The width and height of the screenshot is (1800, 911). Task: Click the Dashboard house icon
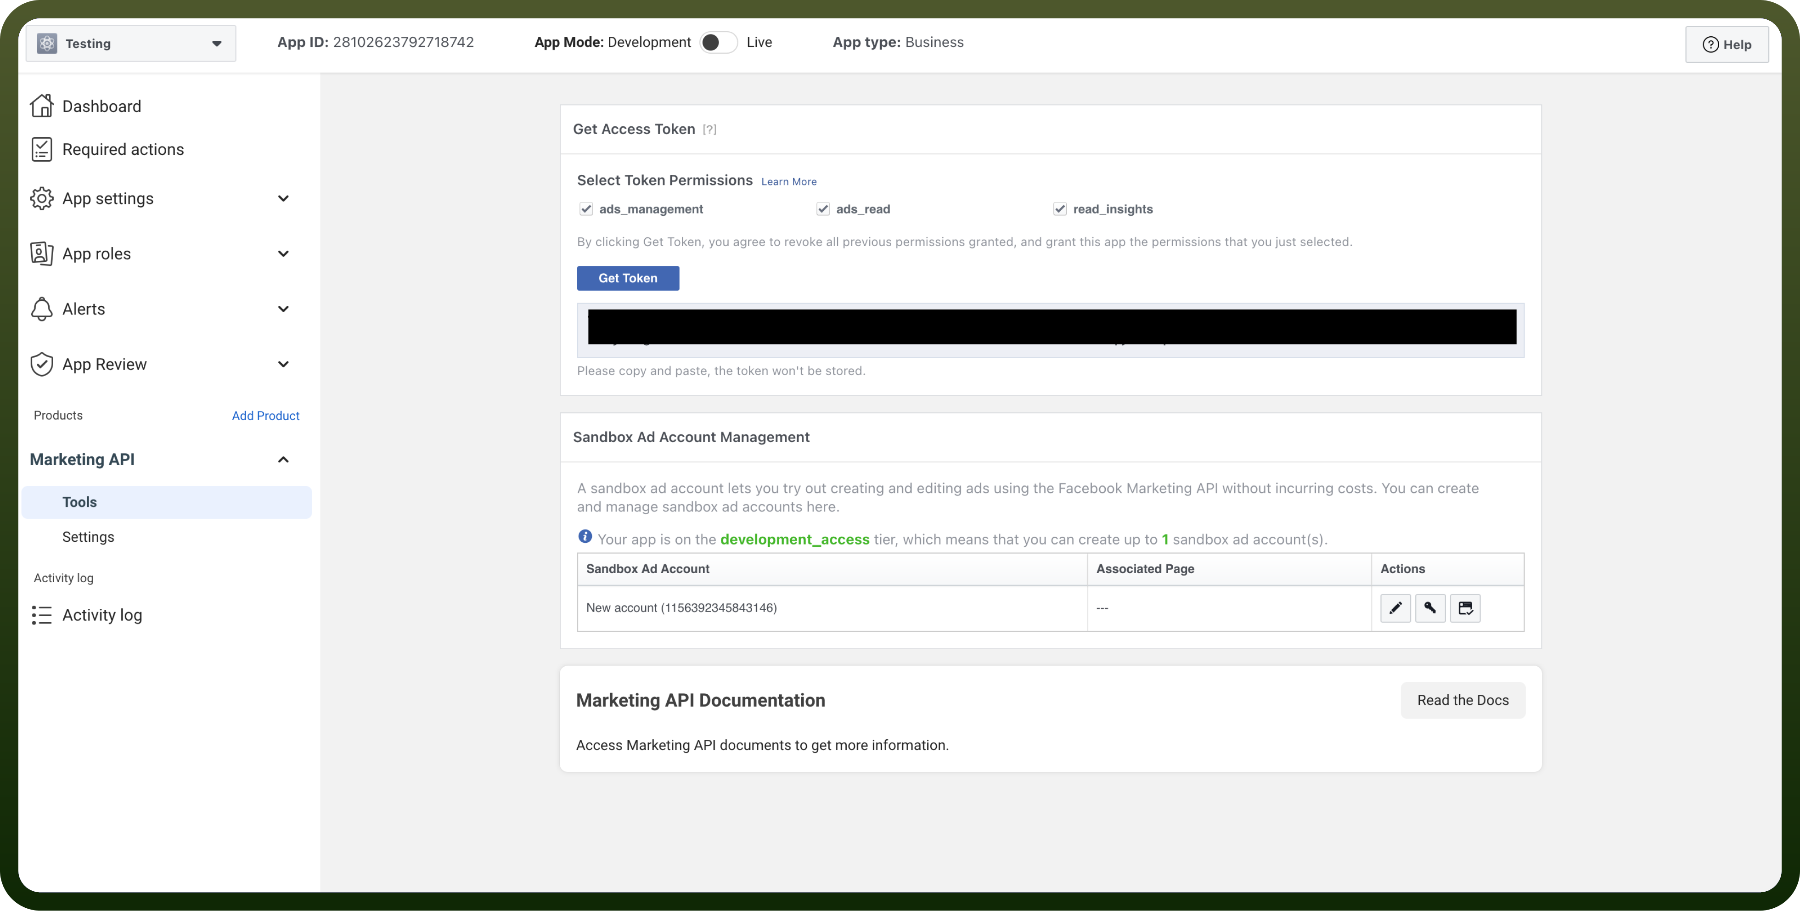(41, 106)
